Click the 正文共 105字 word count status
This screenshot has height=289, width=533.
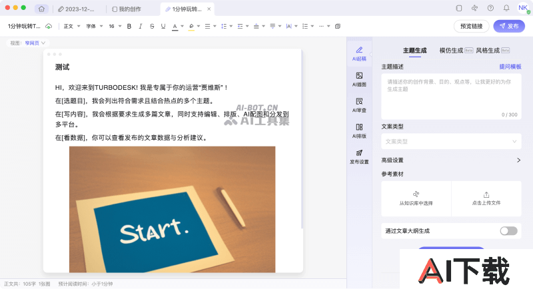click(20, 284)
